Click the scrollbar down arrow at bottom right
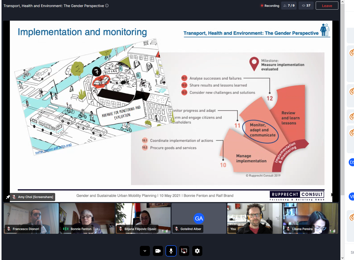Viewport: 354px width, 260px height. pyautogui.click(x=342, y=258)
